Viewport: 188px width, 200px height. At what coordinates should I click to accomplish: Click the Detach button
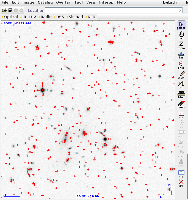click(170, 2)
